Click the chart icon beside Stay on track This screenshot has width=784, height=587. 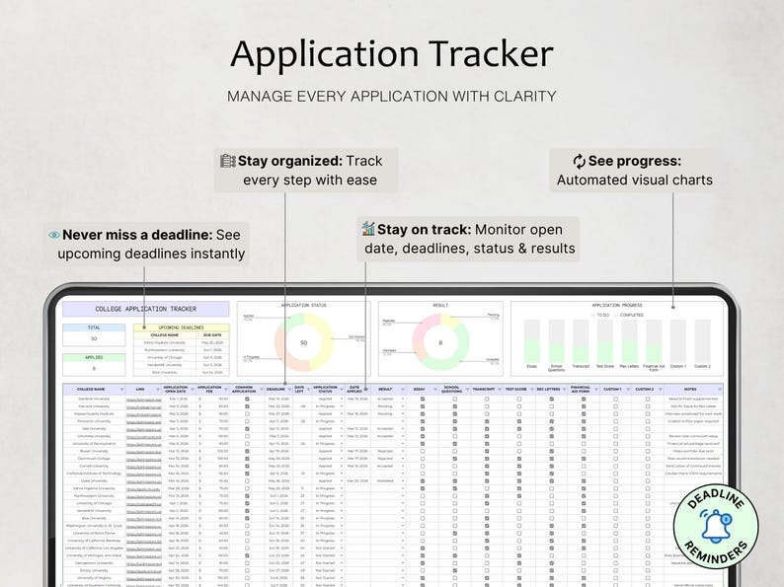pos(368,229)
